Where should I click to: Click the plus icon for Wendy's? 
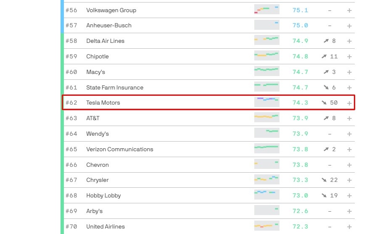pyautogui.click(x=349, y=134)
